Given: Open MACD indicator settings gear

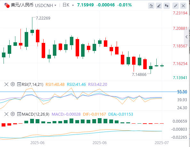Looking at the screenshot, I should pyautogui.click(x=13, y=114).
